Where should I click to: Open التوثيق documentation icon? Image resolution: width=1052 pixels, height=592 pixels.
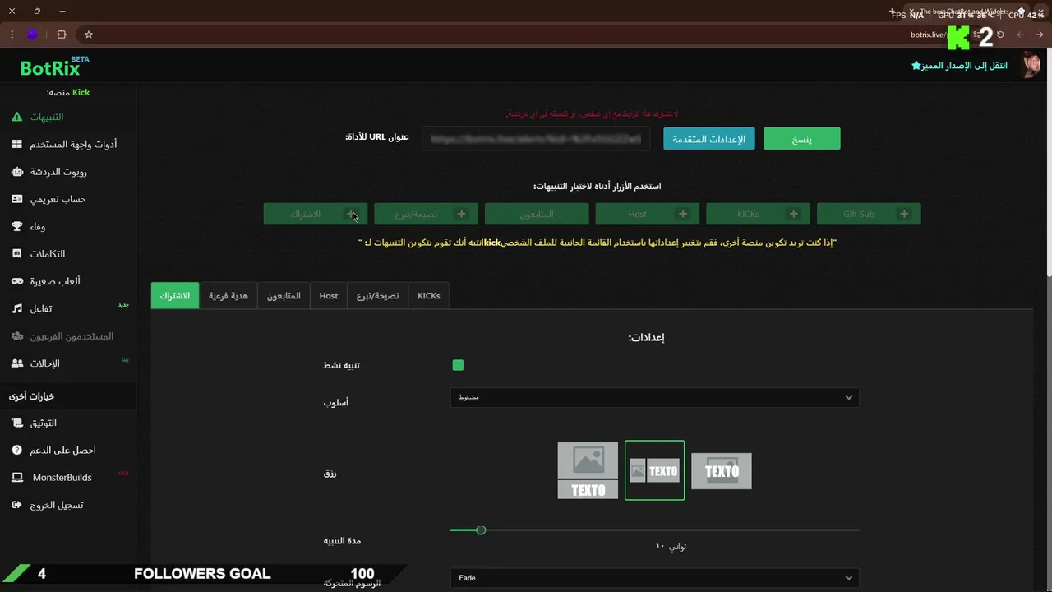point(16,423)
